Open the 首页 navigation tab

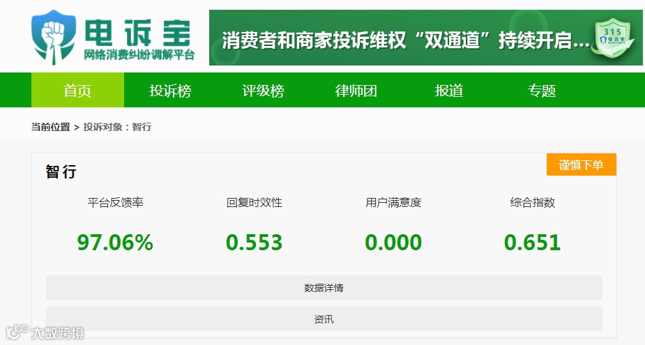77,90
